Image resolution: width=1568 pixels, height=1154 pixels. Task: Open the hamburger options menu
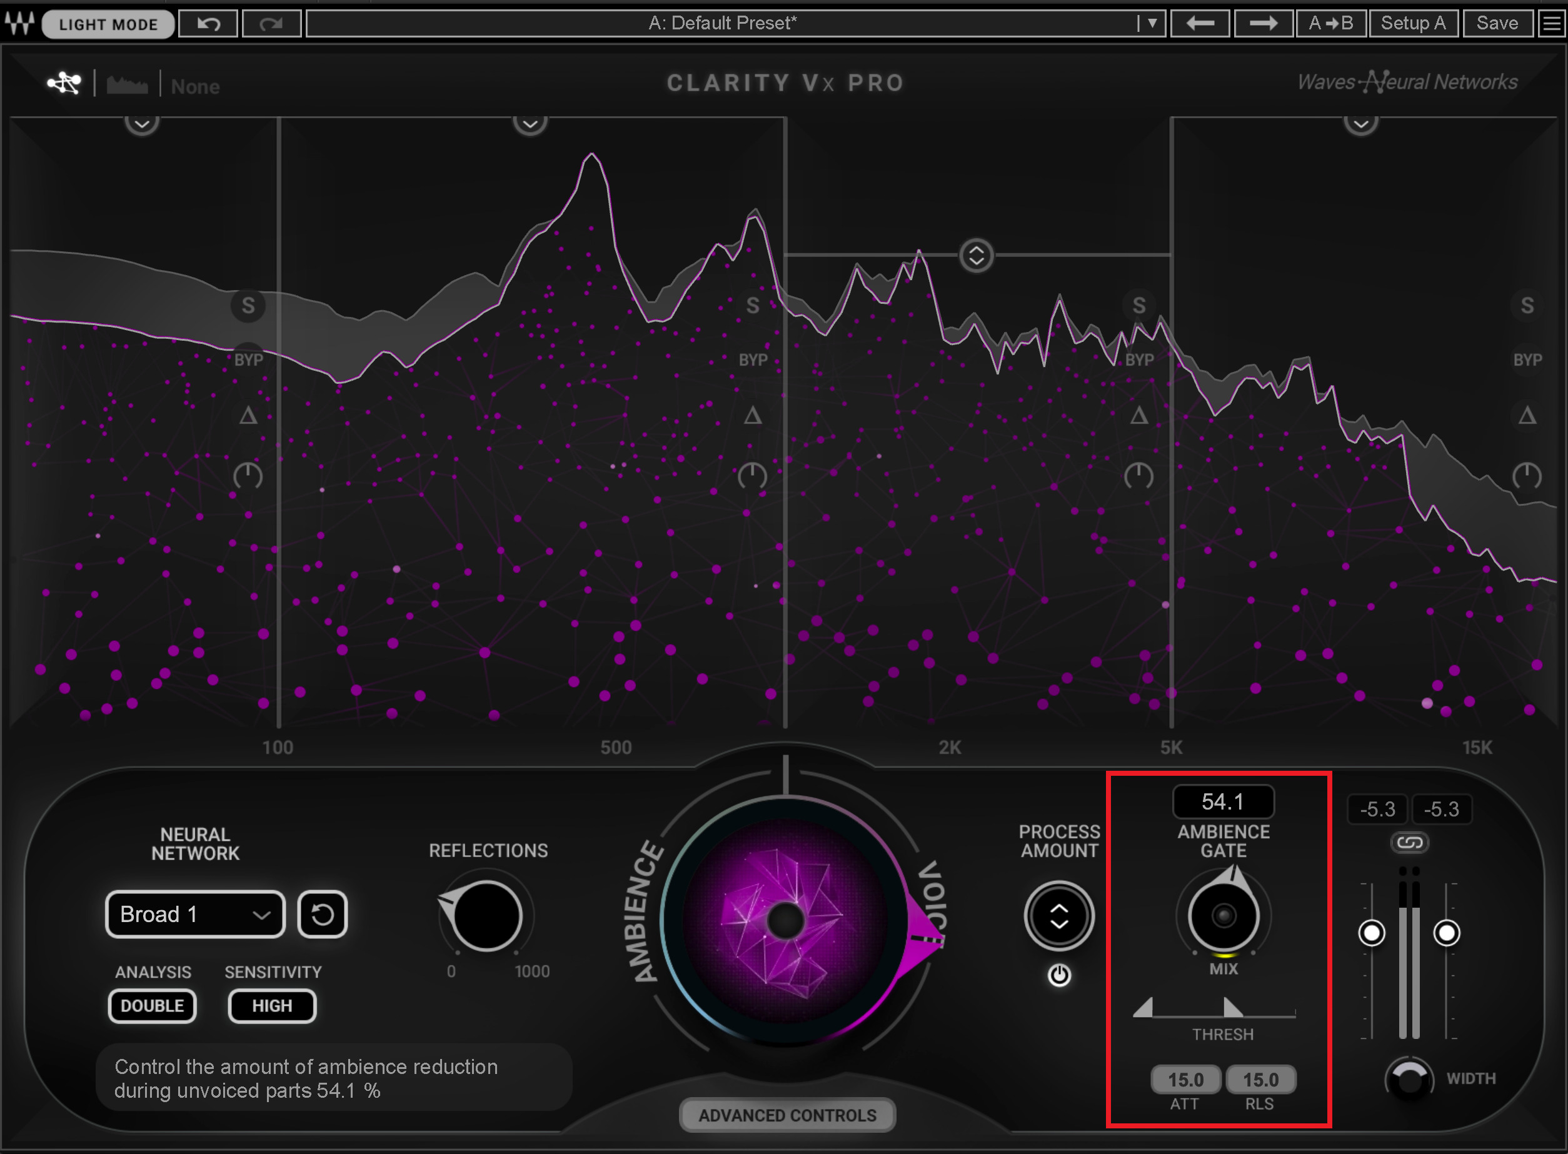click(x=1551, y=24)
